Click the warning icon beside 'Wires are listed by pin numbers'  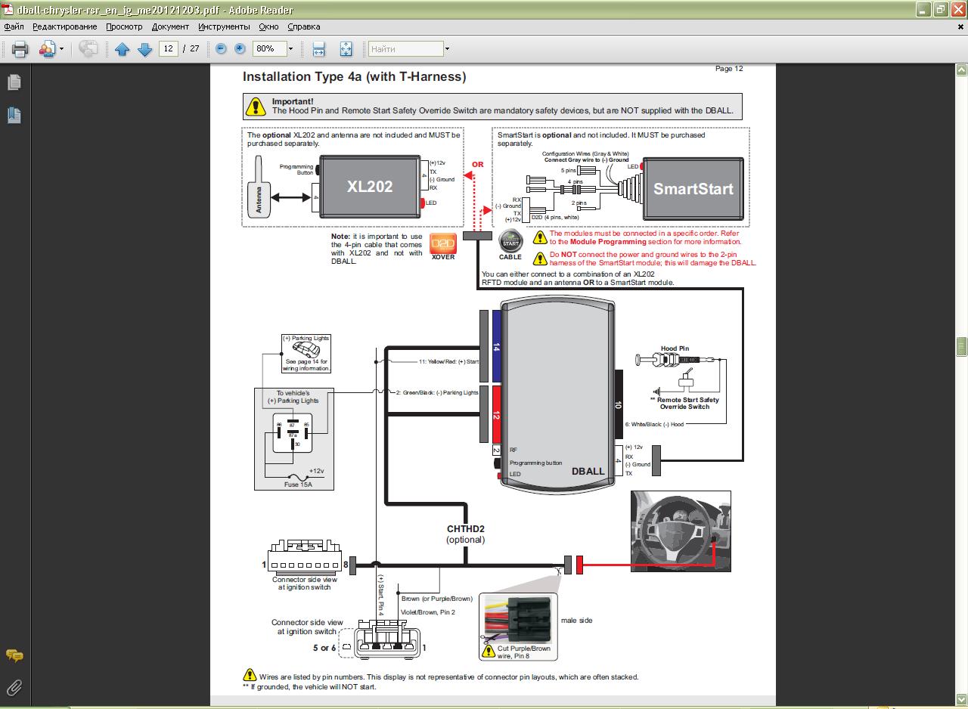pyautogui.click(x=250, y=675)
